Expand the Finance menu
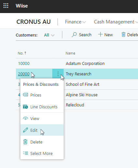The width and height of the screenshot is (138, 168). pos(75,22)
